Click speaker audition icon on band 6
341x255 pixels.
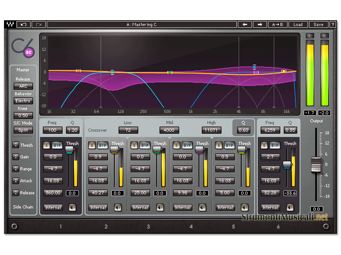coord(290,208)
